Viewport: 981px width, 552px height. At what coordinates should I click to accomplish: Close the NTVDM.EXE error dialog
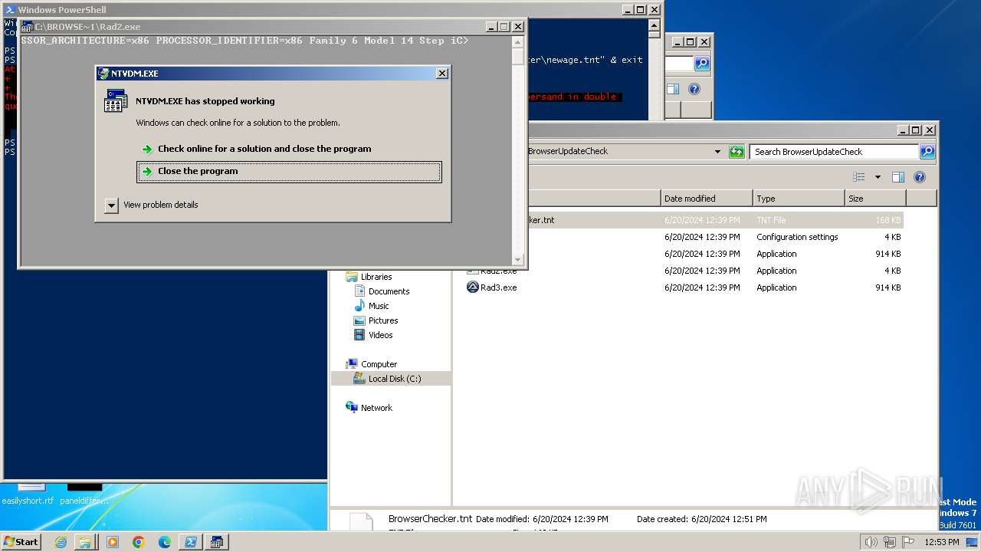click(441, 74)
